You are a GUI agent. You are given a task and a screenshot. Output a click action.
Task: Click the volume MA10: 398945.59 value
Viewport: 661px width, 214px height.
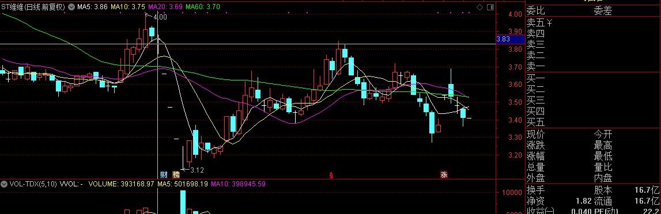pyautogui.click(x=238, y=184)
